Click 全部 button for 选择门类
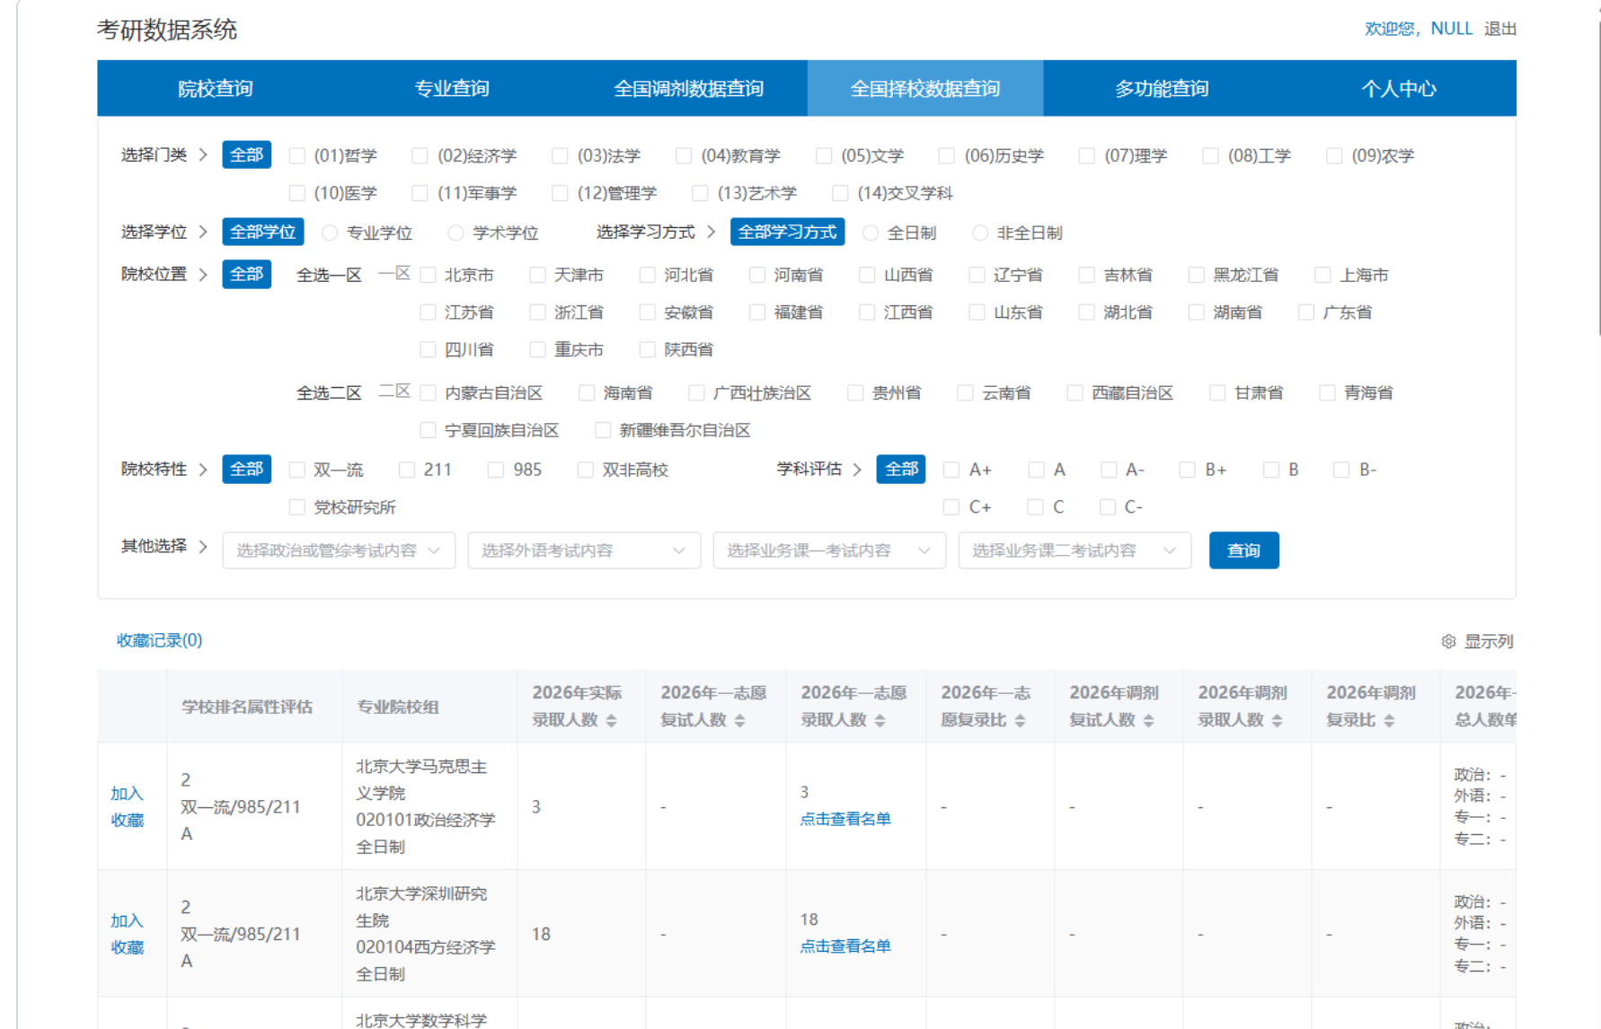The image size is (1601, 1029). pos(247,155)
